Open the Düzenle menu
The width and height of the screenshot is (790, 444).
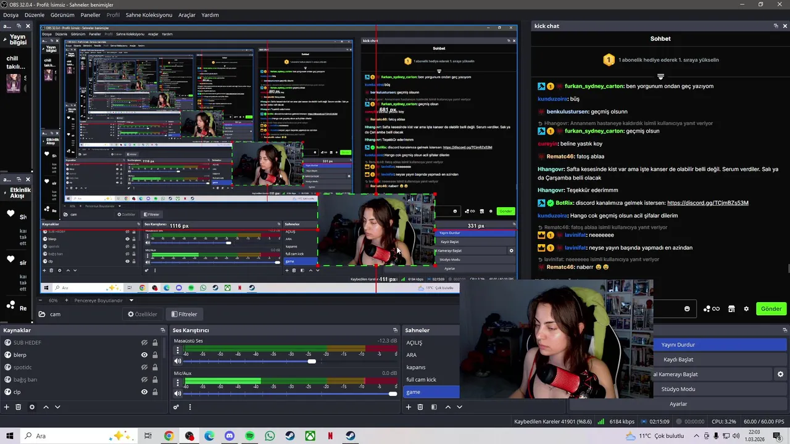(35, 15)
